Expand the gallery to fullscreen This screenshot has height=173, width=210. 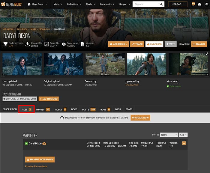[207, 54]
